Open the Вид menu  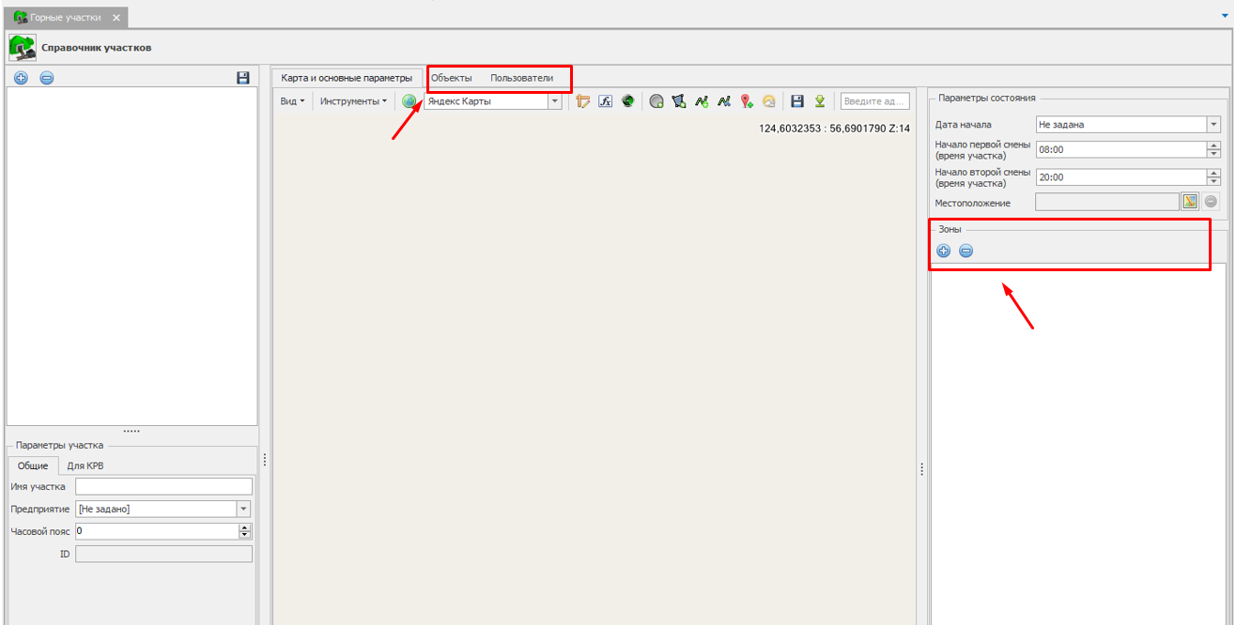coord(292,101)
